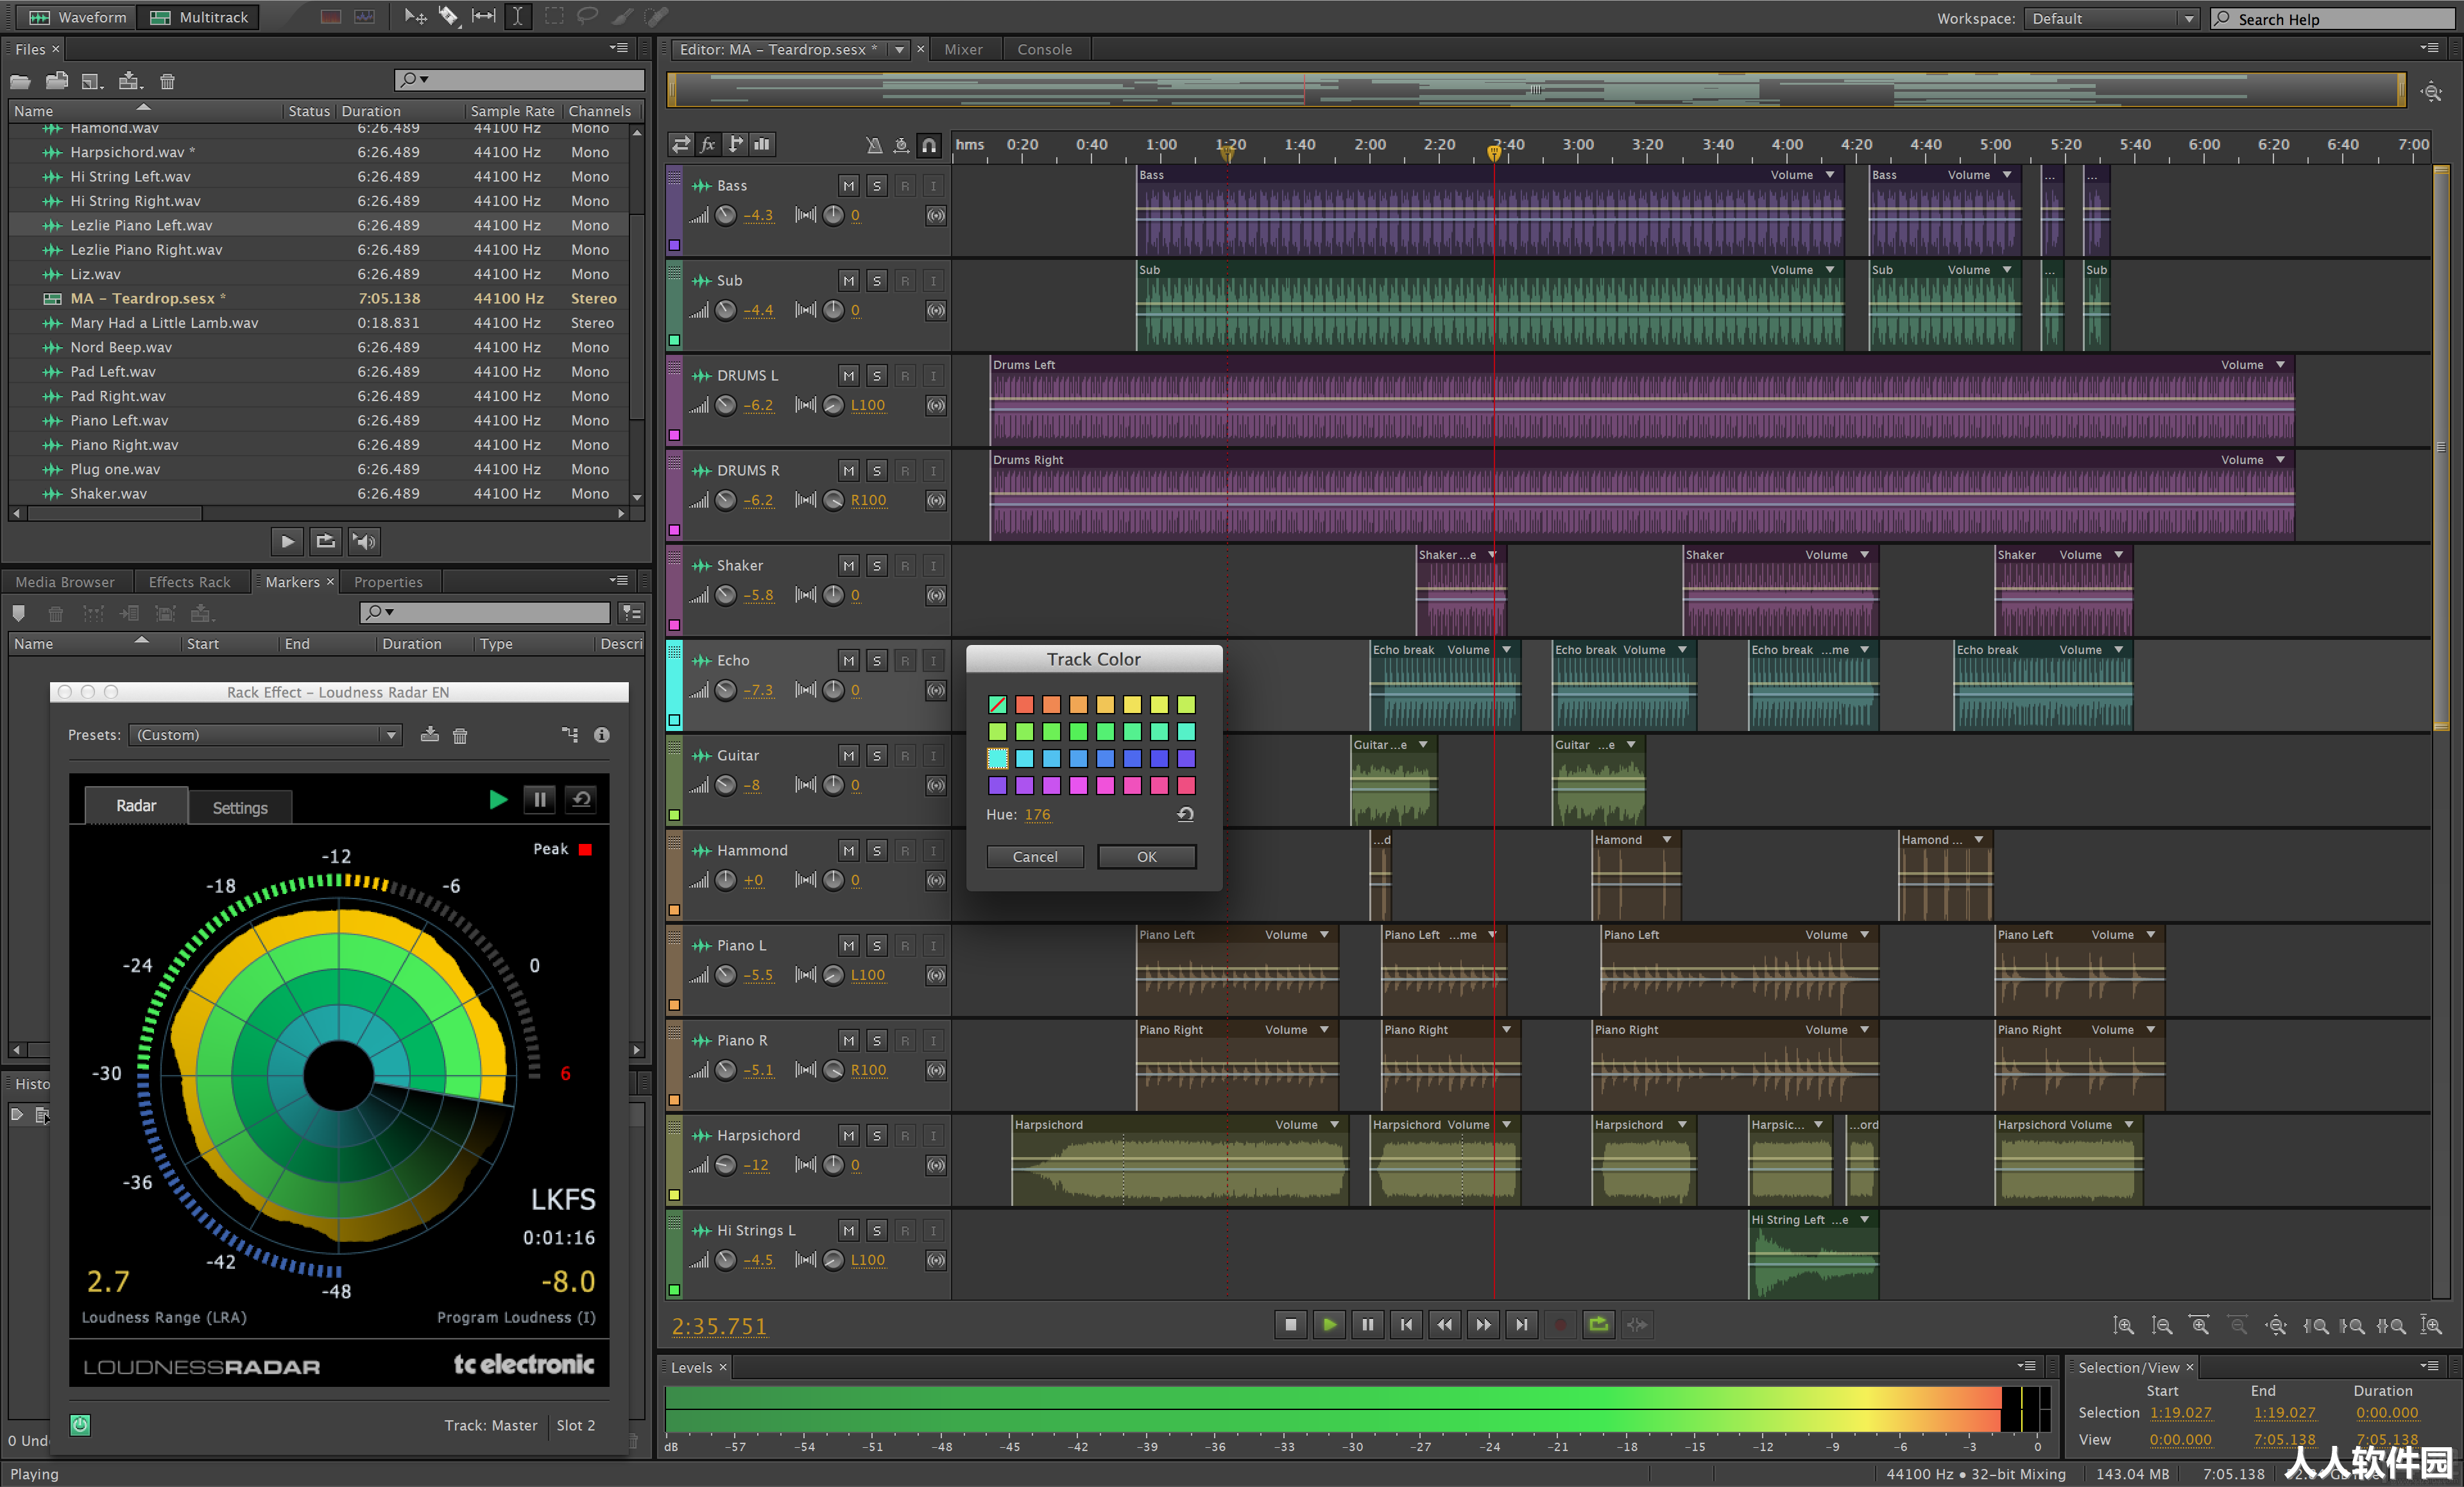Click Cancel in Track Color dialog
This screenshot has width=2464, height=1487.
point(1035,857)
